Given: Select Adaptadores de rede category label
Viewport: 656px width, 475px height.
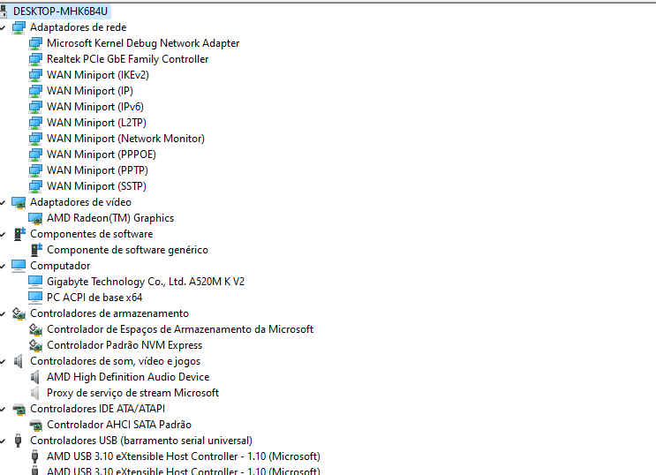Looking at the screenshot, I should tap(79, 27).
